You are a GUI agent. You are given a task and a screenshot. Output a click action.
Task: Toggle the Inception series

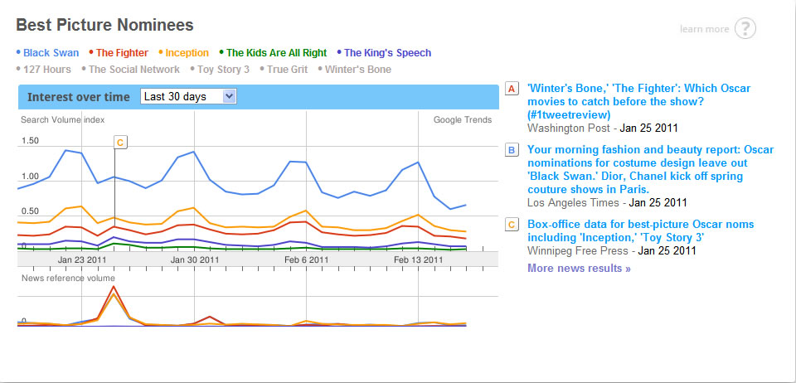187,53
